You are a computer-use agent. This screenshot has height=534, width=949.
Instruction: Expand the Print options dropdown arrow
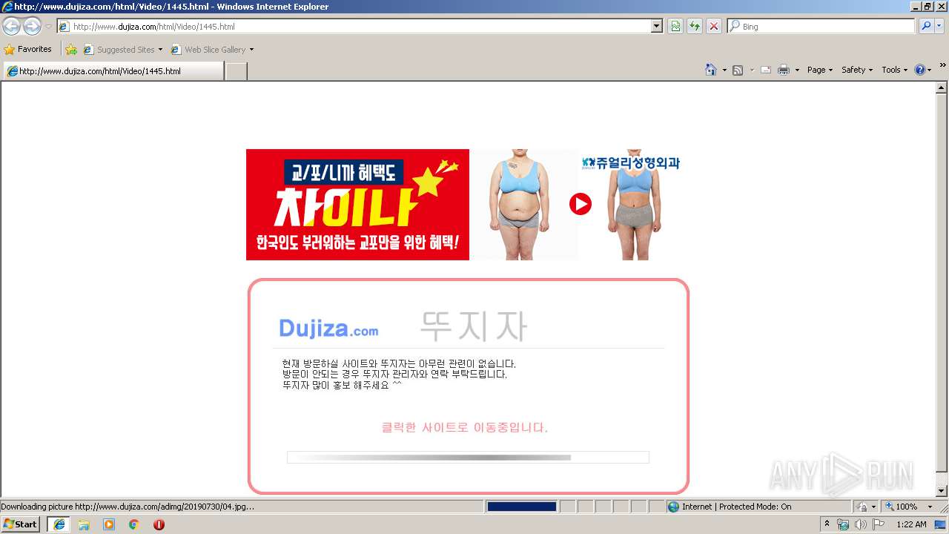coord(797,70)
